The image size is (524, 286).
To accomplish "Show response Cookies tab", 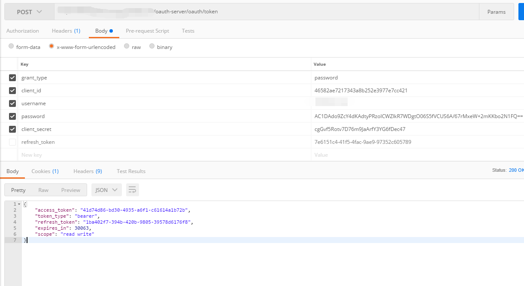I will pyautogui.click(x=45, y=171).
